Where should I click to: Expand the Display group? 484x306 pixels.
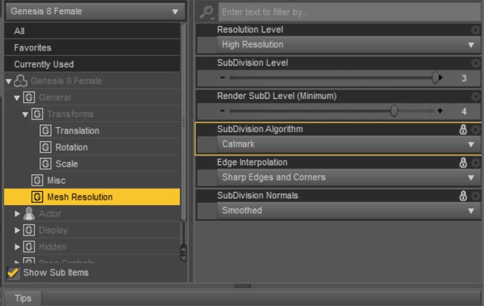pyautogui.click(x=17, y=230)
